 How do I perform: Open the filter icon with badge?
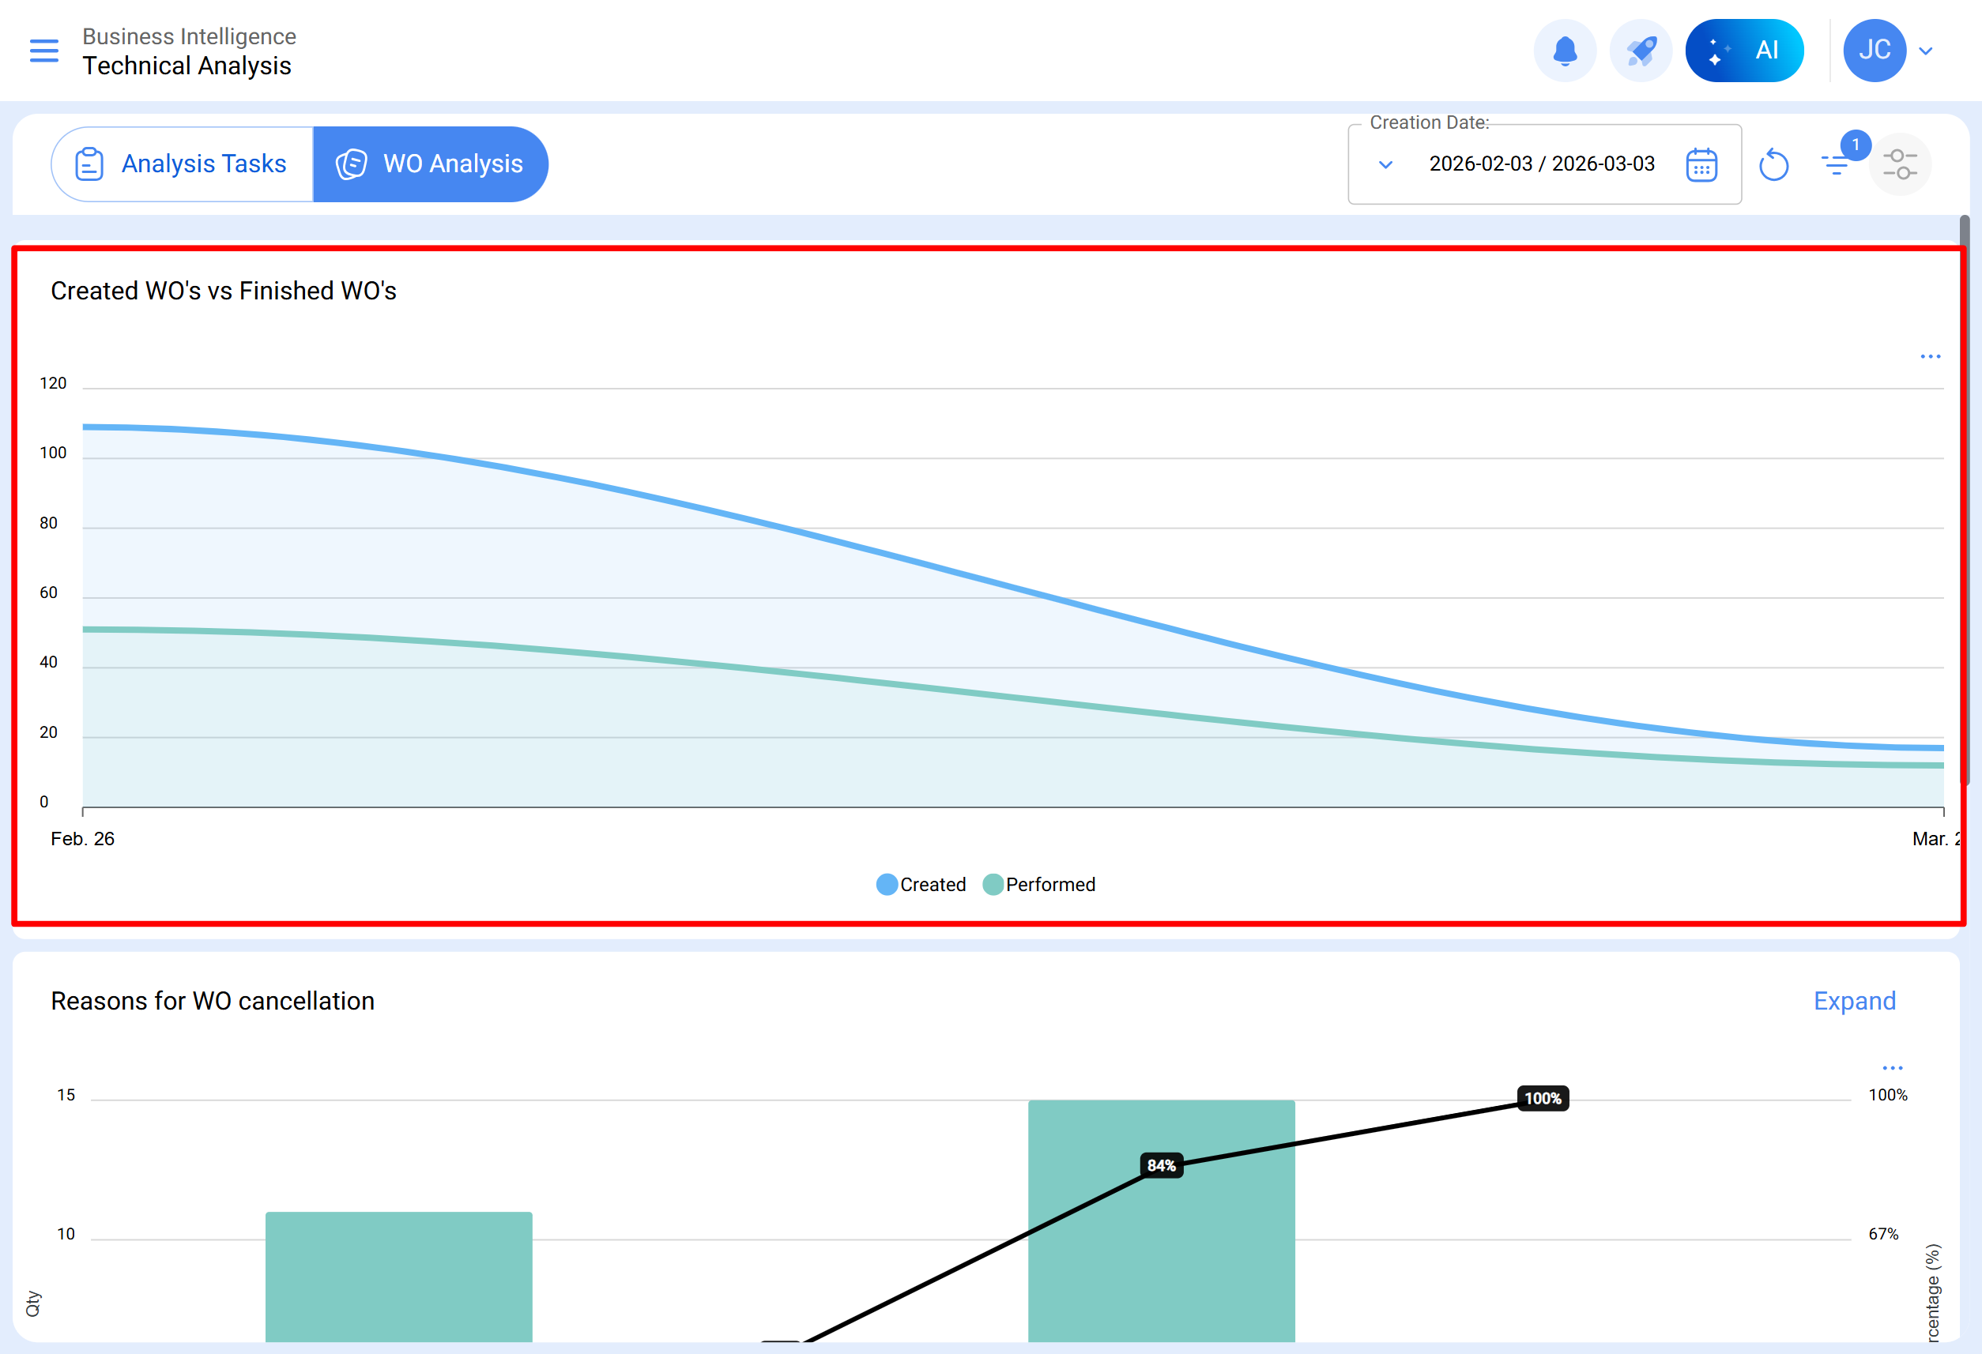[1835, 164]
